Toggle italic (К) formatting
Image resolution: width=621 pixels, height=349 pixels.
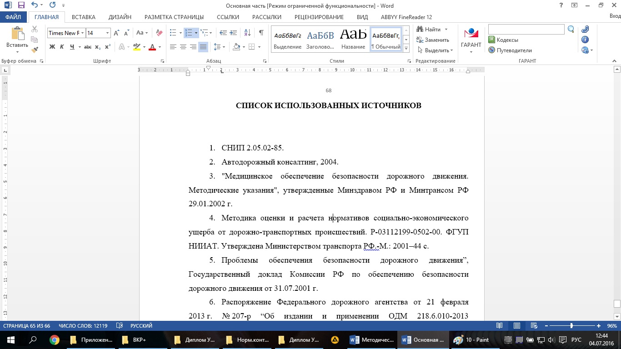point(62,47)
